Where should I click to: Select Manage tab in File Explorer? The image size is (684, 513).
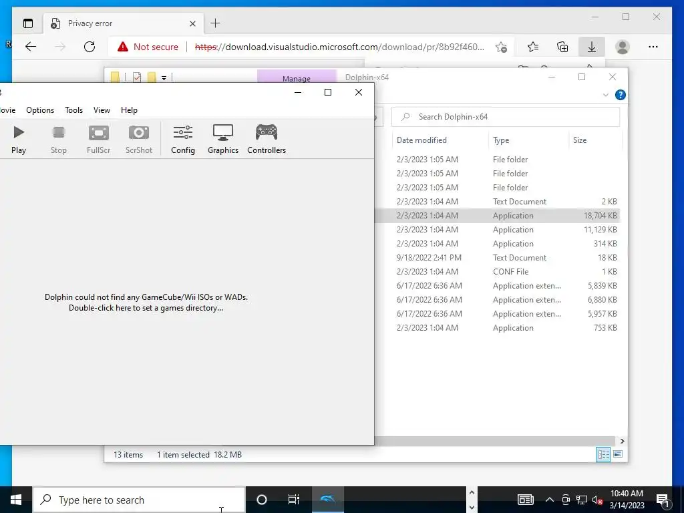point(297,77)
